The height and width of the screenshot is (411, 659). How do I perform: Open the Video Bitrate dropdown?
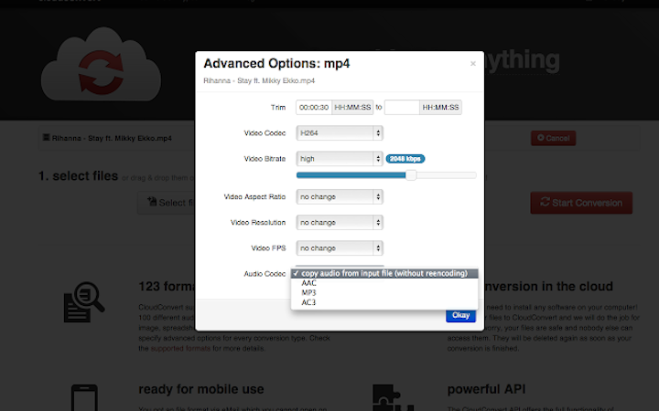tap(340, 159)
